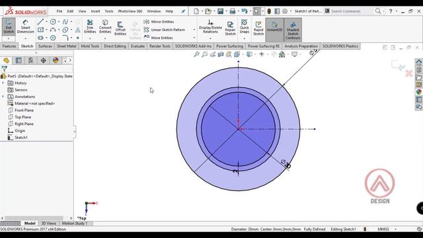Click Mirror Entities

pos(159,22)
